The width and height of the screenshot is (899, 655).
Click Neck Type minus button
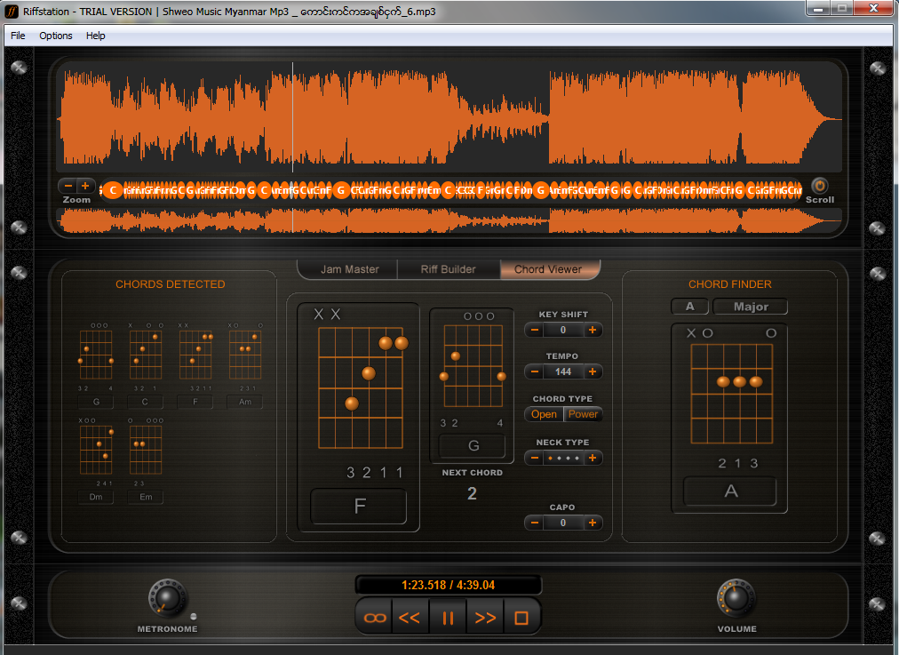535,458
